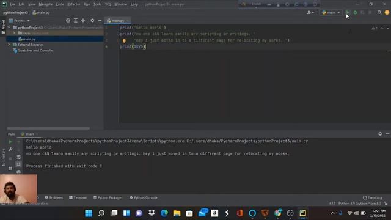Open the File menu

[12, 4]
